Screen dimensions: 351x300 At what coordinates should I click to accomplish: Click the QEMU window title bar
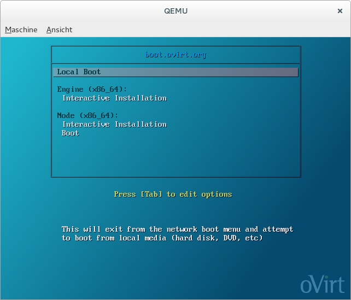(175, 11)
